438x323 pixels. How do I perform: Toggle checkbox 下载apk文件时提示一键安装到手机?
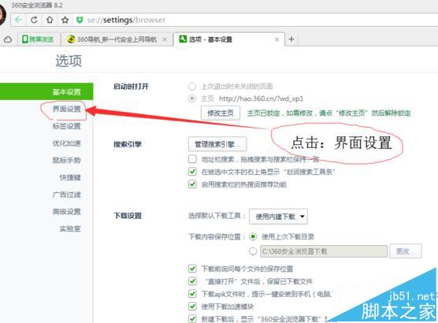(192, 294)
